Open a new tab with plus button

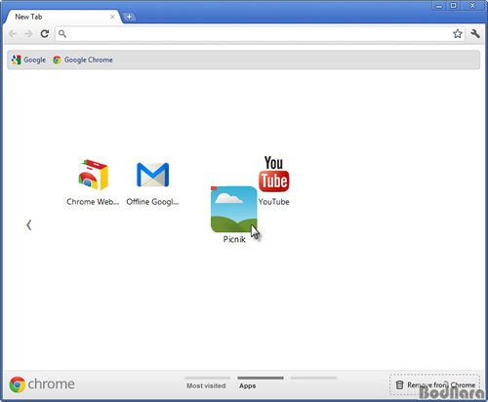(x=129, y=17)
